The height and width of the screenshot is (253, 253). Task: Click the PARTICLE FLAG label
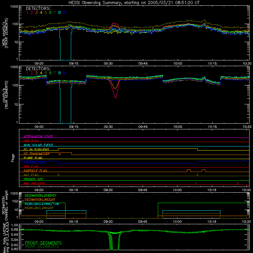pos(35,170)
